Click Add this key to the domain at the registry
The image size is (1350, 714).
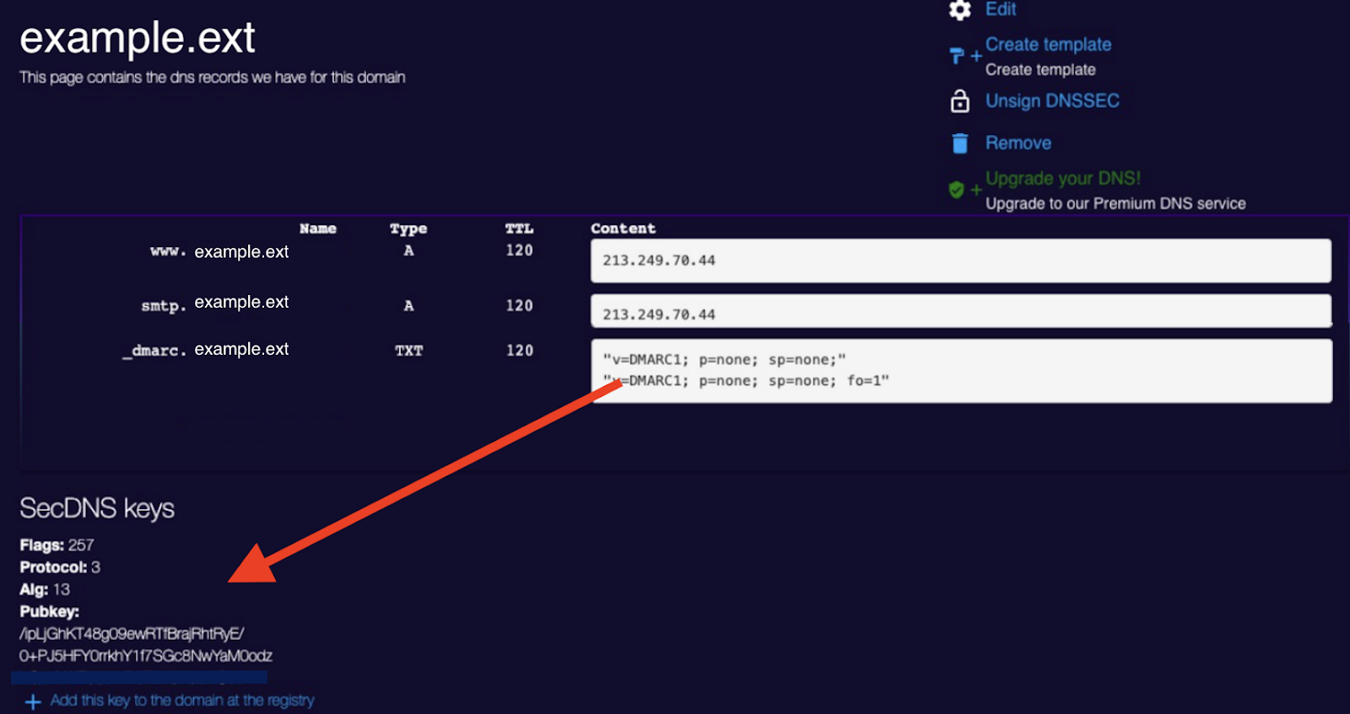182,701
